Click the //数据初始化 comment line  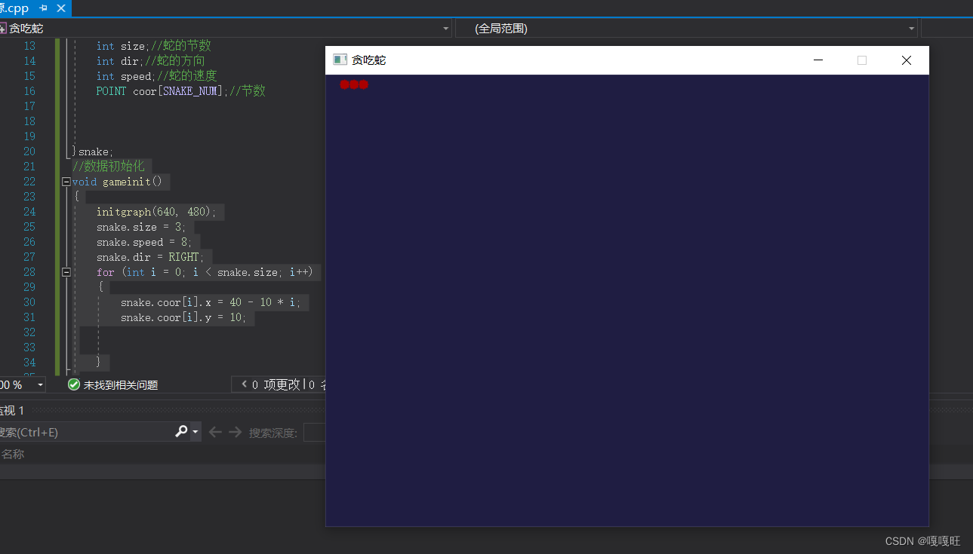tap(109, 167)
